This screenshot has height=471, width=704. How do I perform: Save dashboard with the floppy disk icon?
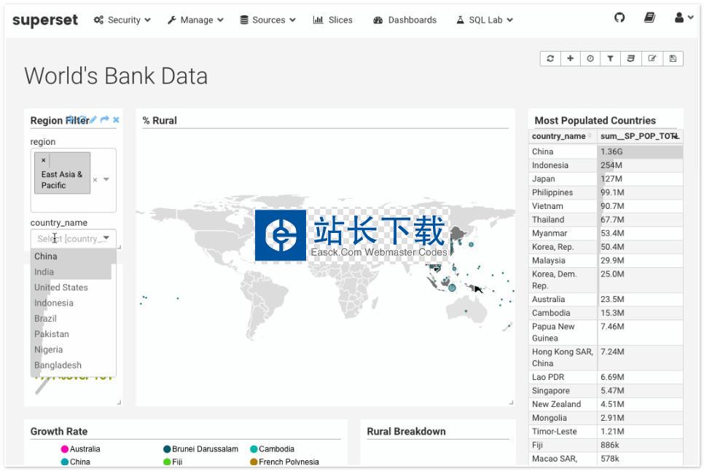673,59
